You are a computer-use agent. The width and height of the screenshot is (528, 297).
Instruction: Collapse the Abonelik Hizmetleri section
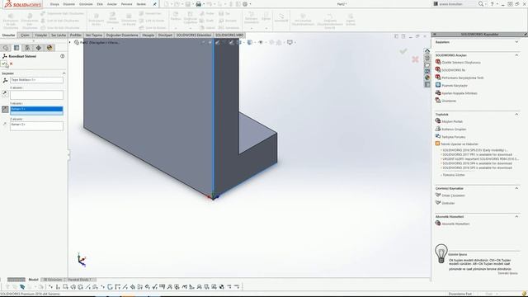click(x=516, y=216)
